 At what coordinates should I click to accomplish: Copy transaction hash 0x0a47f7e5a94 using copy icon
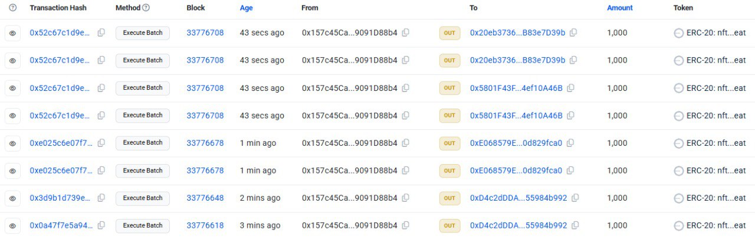pos(101,225)
